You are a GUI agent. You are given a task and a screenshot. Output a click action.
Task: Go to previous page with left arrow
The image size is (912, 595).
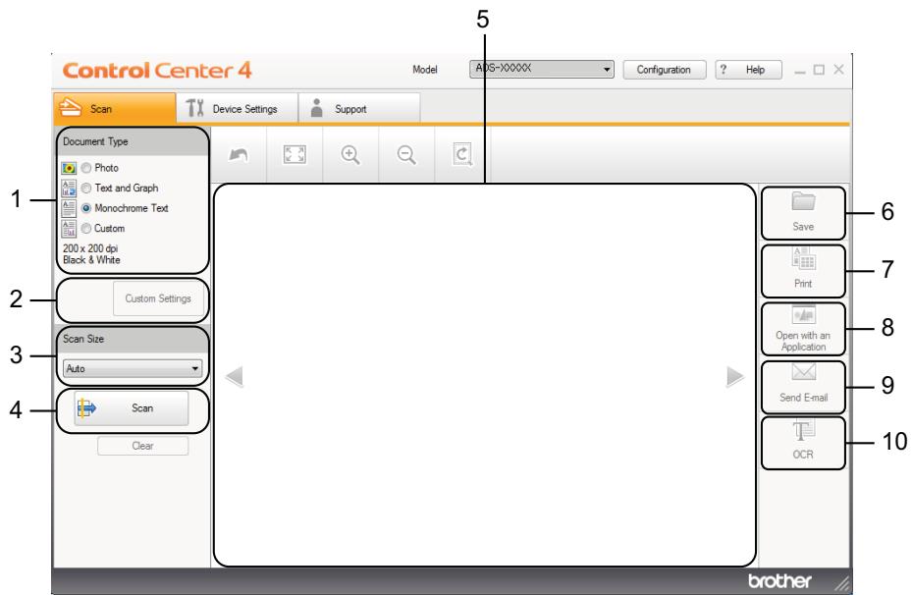(234, 376)
